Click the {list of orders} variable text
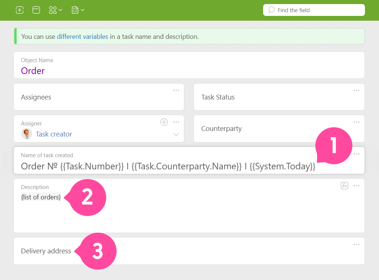This screenshot has width=379, height=280. tap(41, 197)
